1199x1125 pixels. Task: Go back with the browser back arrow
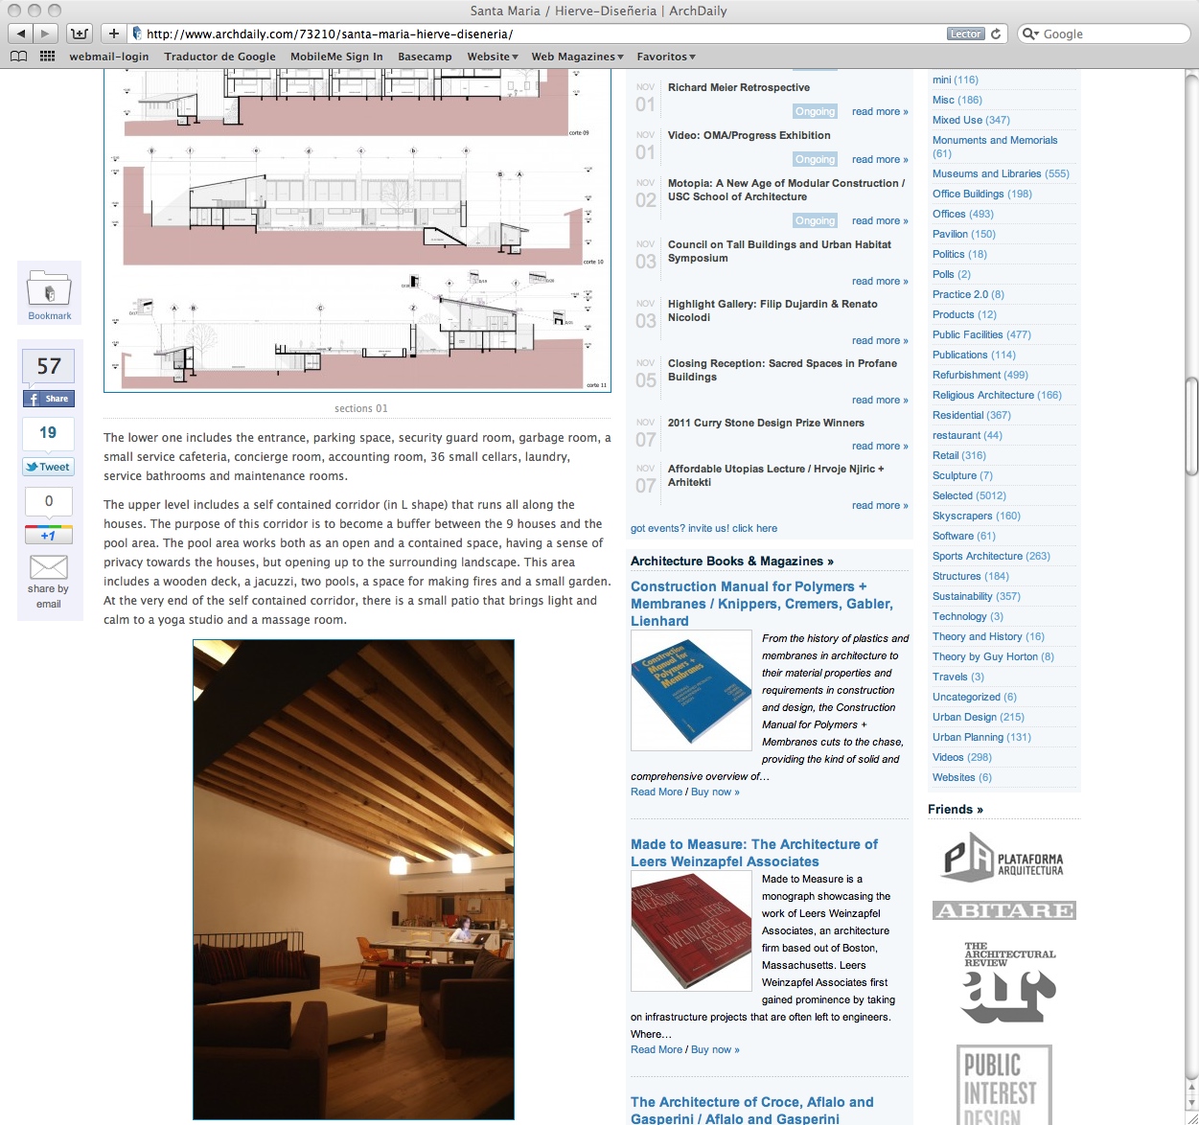point(20,34)
